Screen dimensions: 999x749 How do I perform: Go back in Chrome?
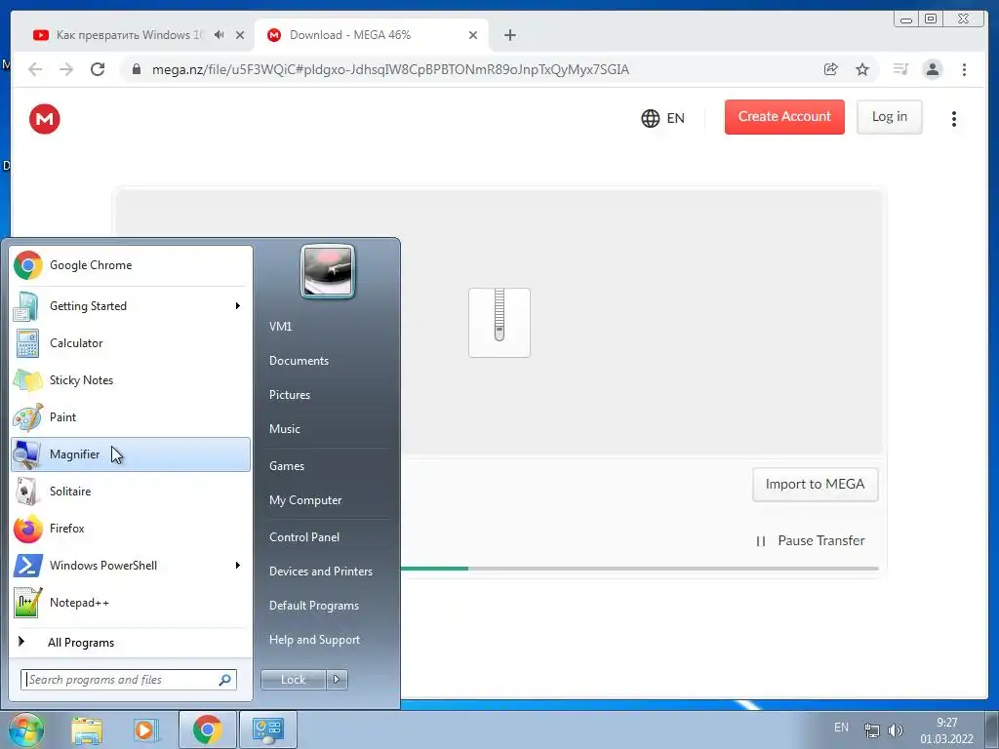pyautogui.click(x=35, y=69)
